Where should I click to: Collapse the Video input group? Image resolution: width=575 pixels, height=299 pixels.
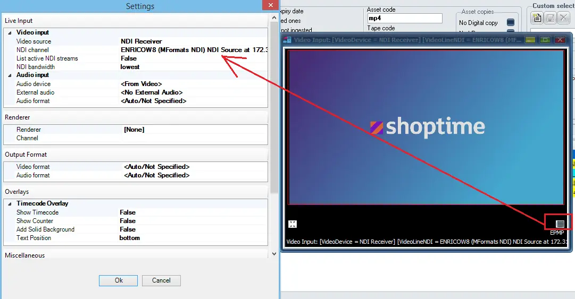pos(9,33)
